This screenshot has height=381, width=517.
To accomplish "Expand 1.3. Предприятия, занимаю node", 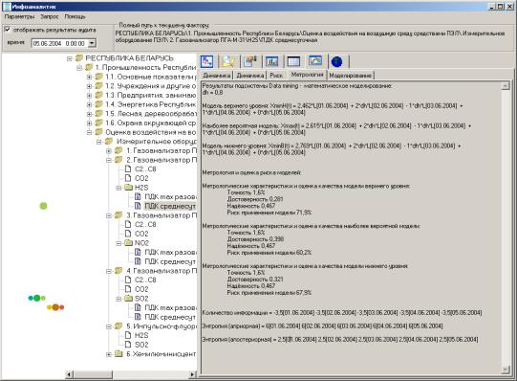I will click(89, 96).
